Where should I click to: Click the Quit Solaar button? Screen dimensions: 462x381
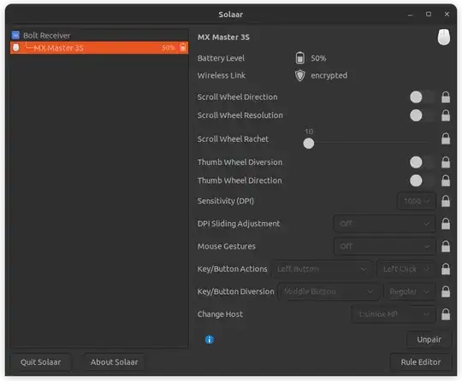click(x=41, y=362)
